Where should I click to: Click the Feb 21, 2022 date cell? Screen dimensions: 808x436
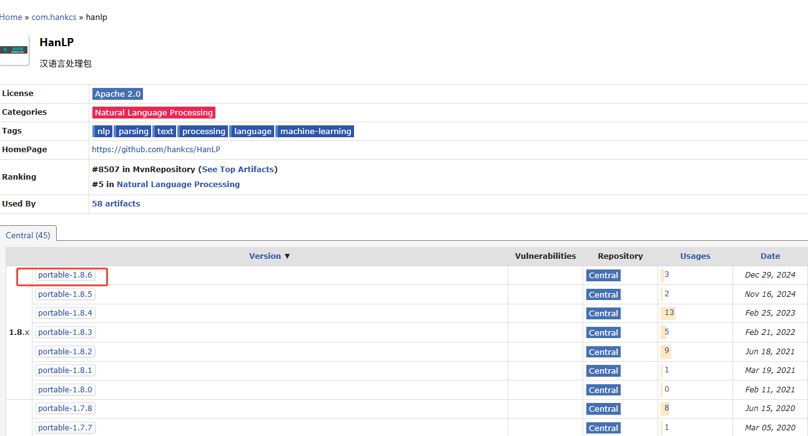click(x=770, y=332)
